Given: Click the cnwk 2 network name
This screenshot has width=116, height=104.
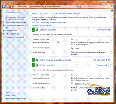Looking at the screenshot, I should click(78, 48).
